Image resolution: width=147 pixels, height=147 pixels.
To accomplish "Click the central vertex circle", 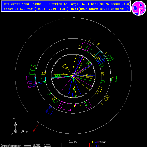I will tap(73, 76).
